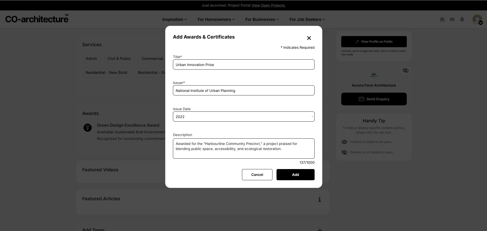487x231 pixels.
Task: Click the award medal icon
Action: (x=88, y=127)
